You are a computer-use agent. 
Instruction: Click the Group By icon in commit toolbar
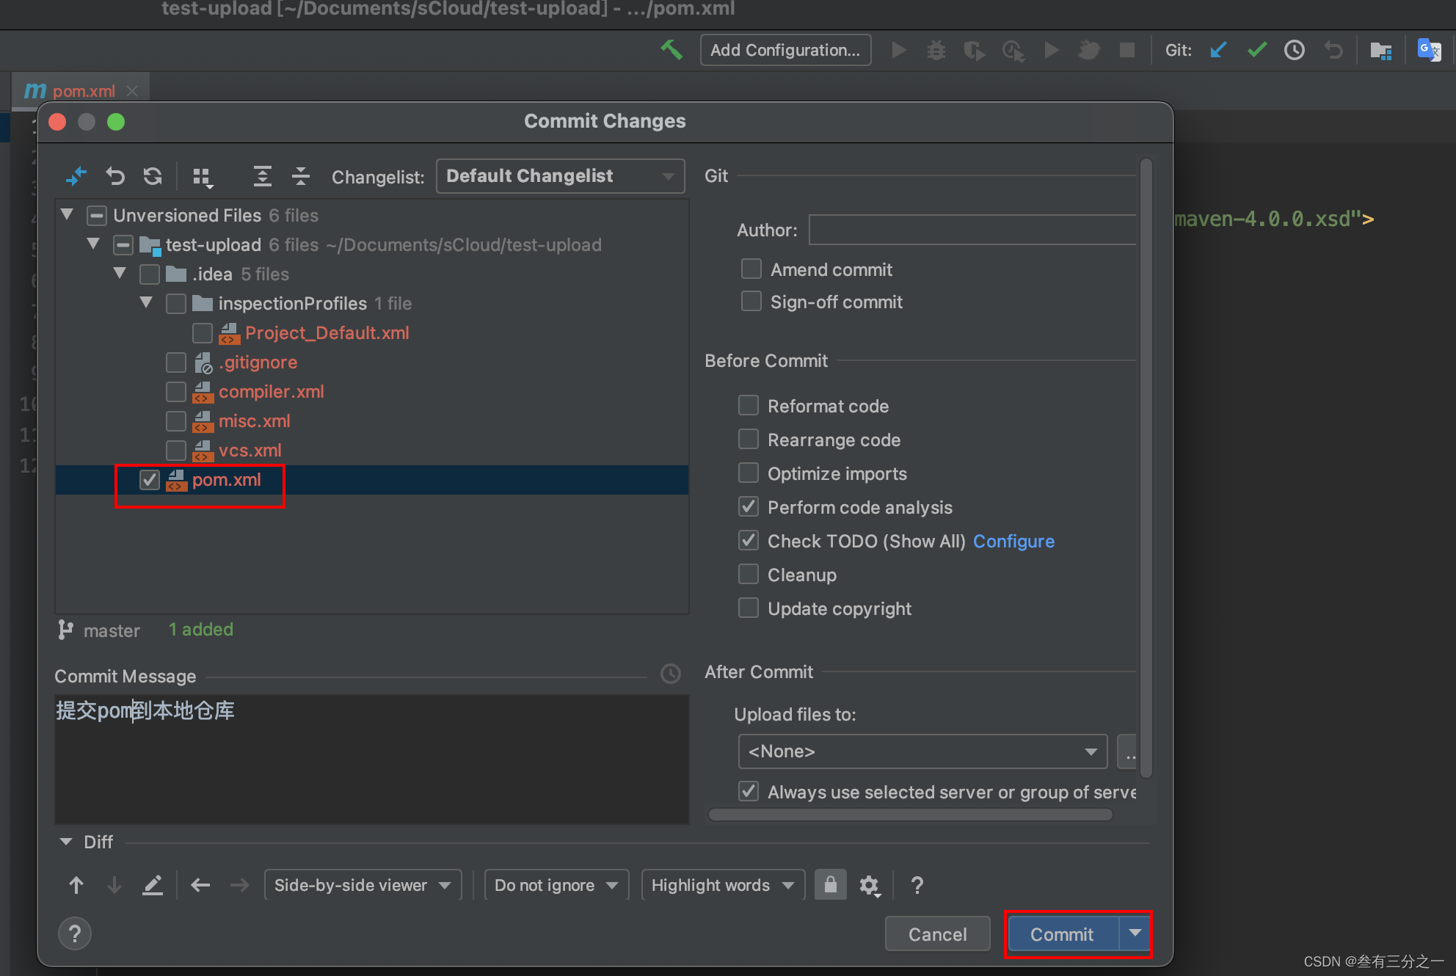(202, 177)
